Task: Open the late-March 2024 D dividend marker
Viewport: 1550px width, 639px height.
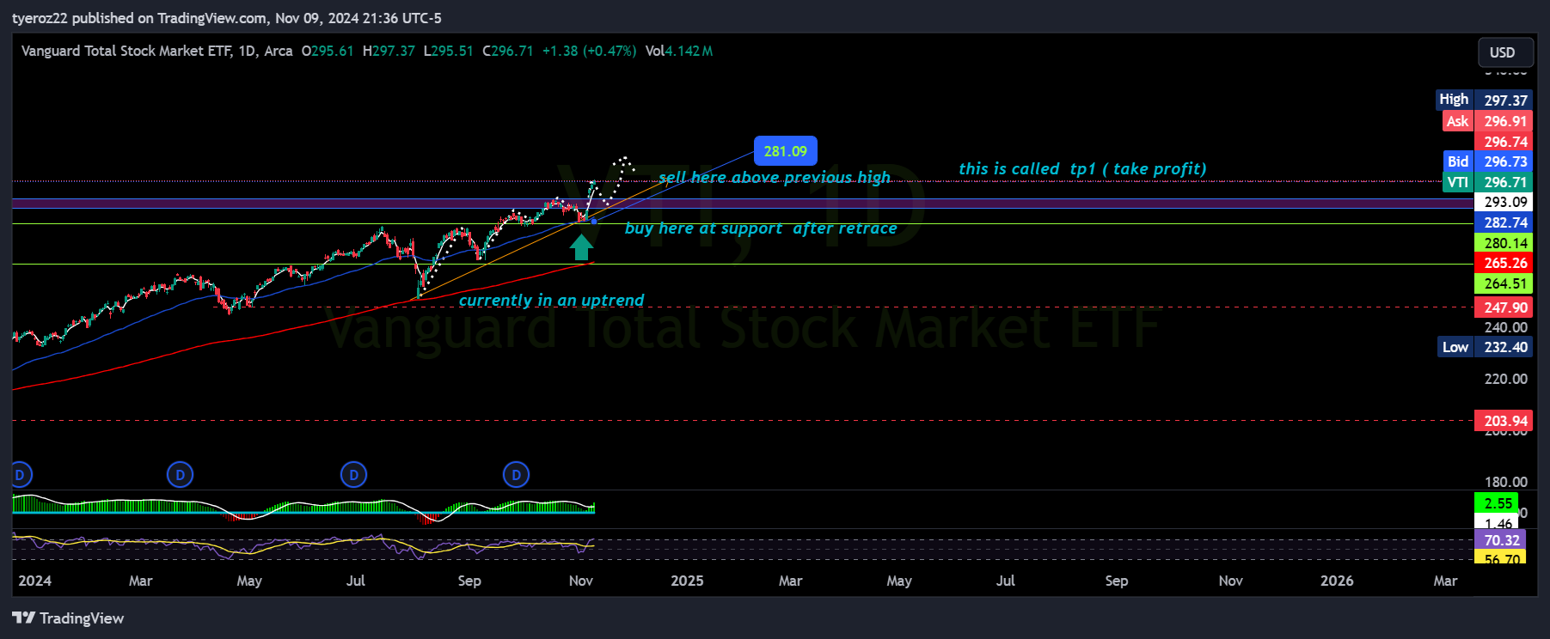Action: [x=180, y=474]
